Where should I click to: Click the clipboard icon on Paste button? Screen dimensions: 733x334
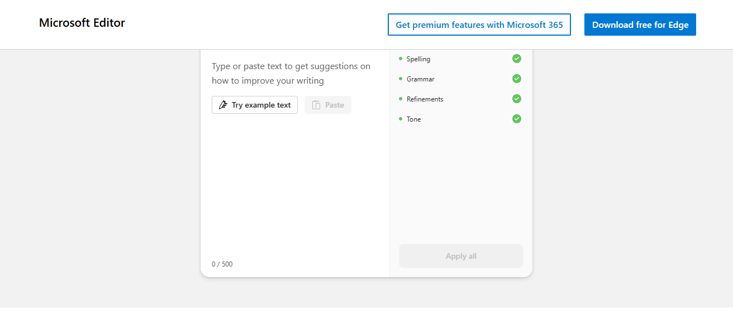point(316,105)
